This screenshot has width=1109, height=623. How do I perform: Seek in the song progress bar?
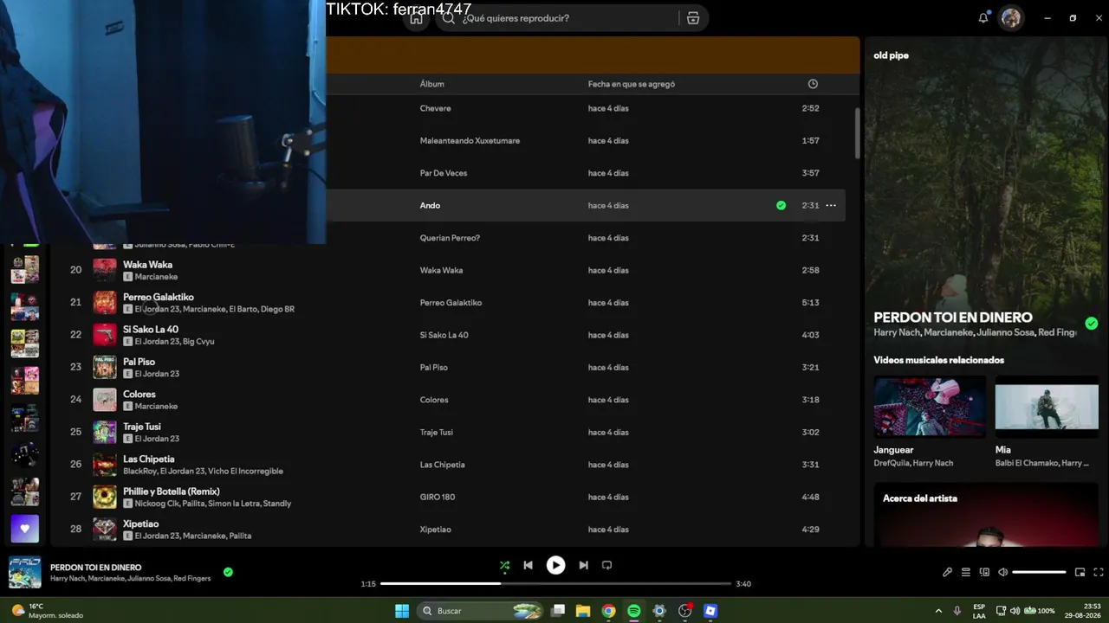pyautogui.click(x=555, y=584)
